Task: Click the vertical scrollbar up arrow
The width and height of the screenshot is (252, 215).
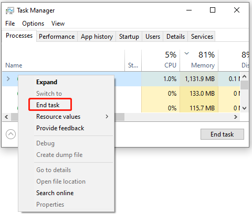Action: click(x=245, y=76)
